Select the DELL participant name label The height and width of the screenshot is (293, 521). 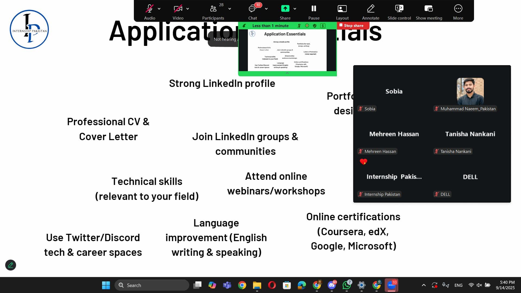[x=443, y=194]
